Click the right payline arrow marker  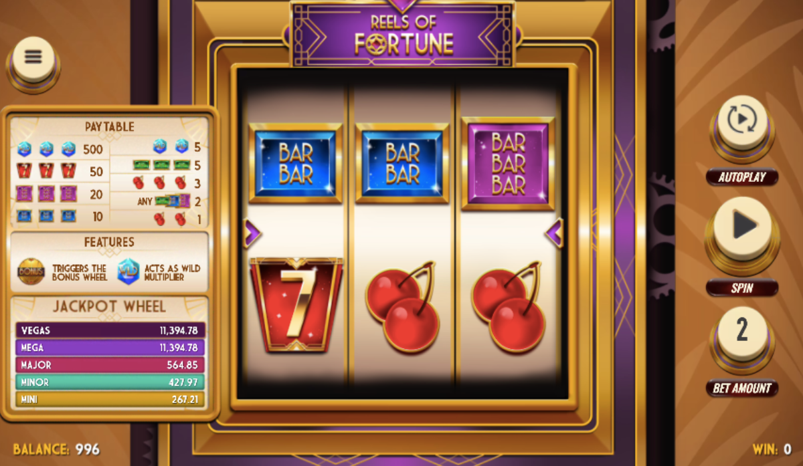click(554, 233)
